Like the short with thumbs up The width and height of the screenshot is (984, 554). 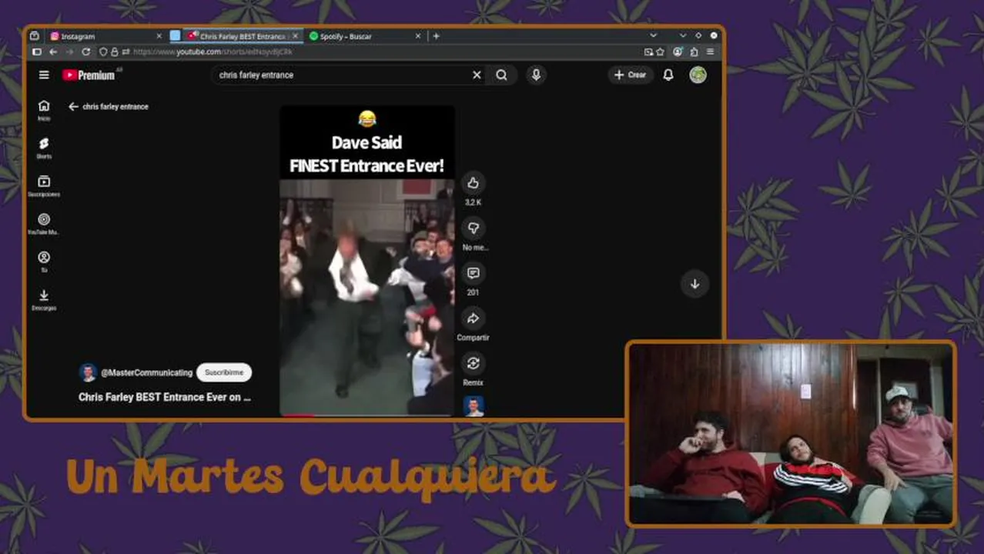473,183
